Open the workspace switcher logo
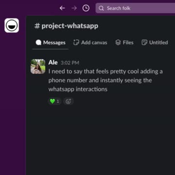 [x=12, y=25]
